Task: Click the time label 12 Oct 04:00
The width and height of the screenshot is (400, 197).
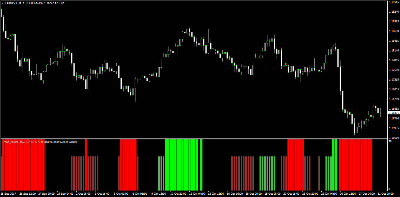Action: point(197,194)
